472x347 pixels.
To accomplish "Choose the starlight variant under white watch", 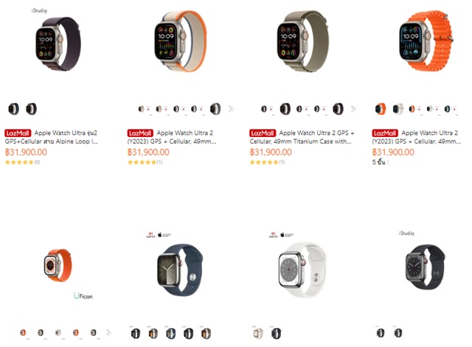I will (257, 333).
